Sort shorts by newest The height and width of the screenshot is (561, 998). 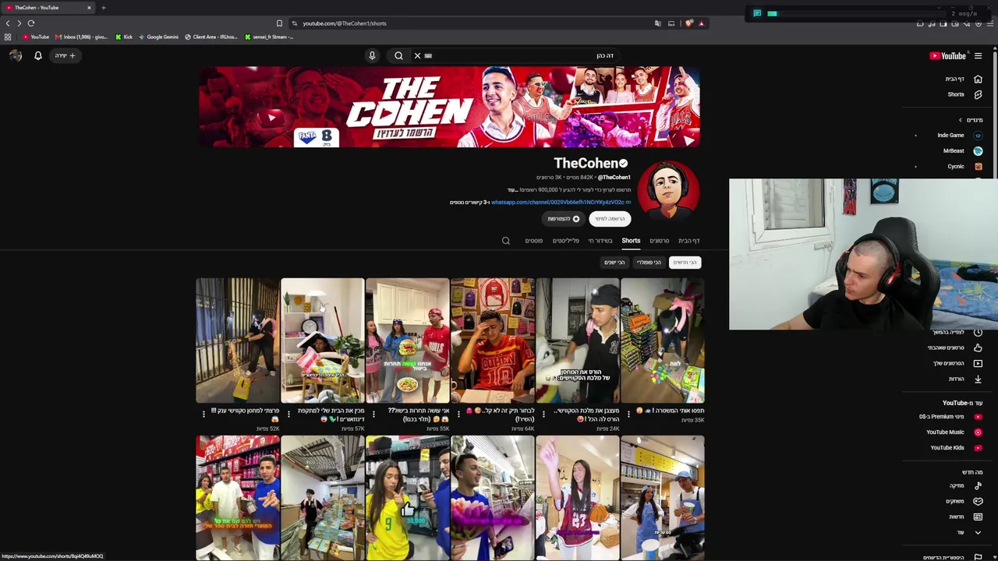tap(685, 263)
